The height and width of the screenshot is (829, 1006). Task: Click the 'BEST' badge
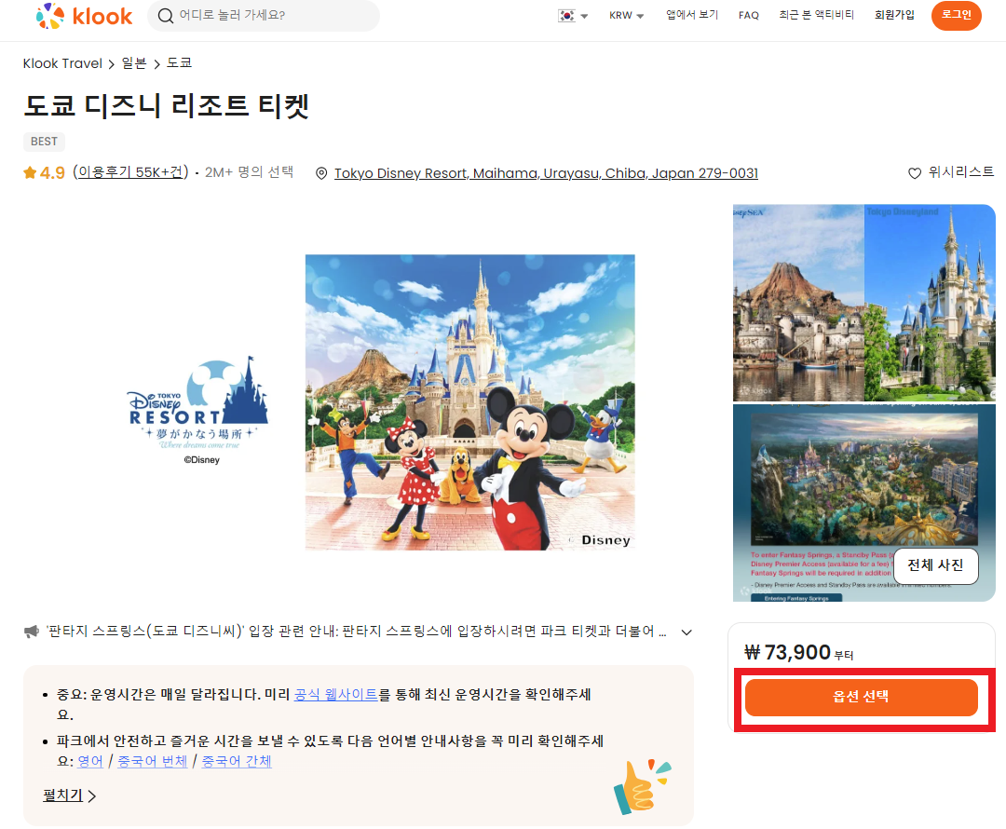point(45,142)
